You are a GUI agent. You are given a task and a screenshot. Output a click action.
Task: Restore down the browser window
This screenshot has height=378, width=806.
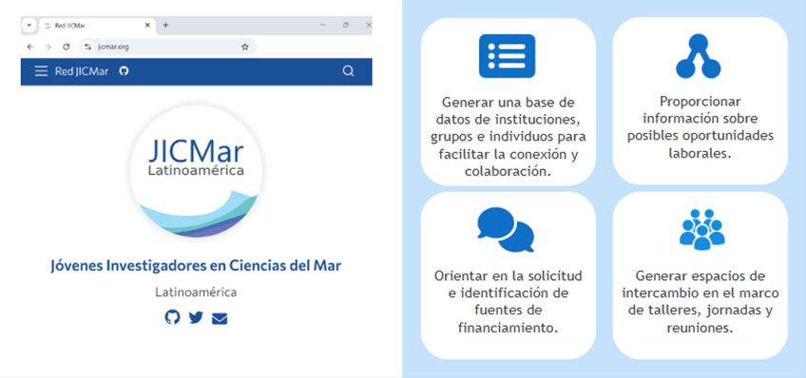point(345,25)
